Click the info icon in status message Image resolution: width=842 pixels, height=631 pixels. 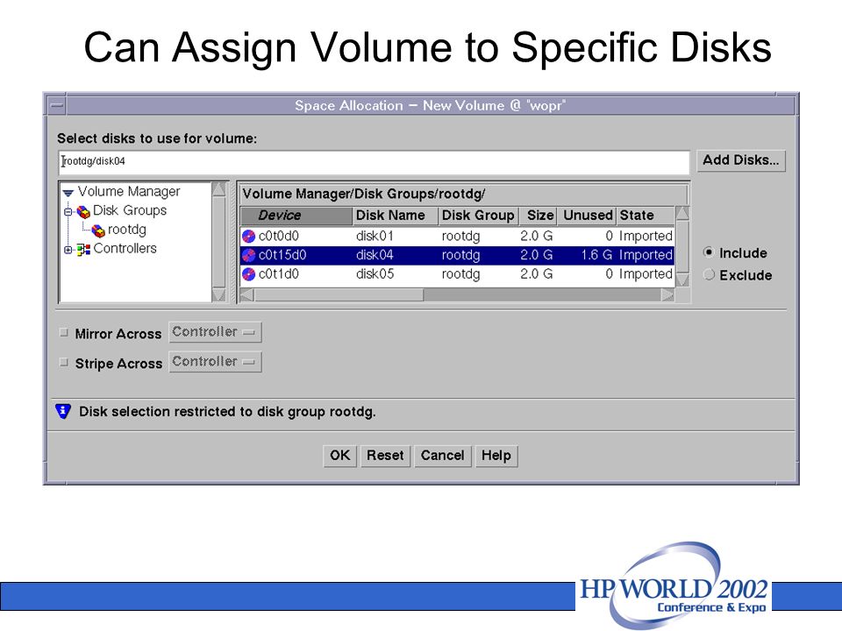click(63, 412)
